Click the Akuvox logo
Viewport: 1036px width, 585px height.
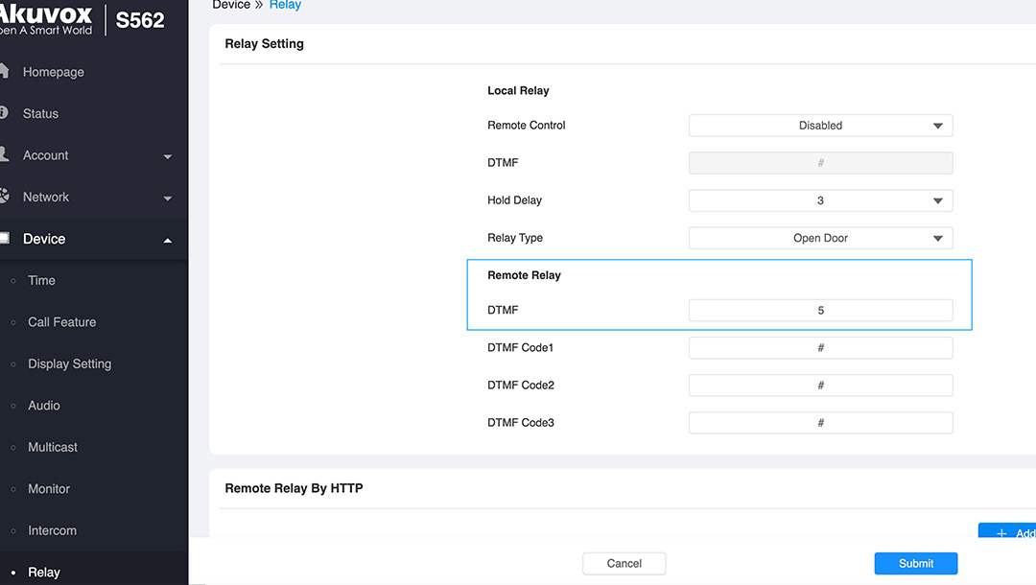[46, 19]
